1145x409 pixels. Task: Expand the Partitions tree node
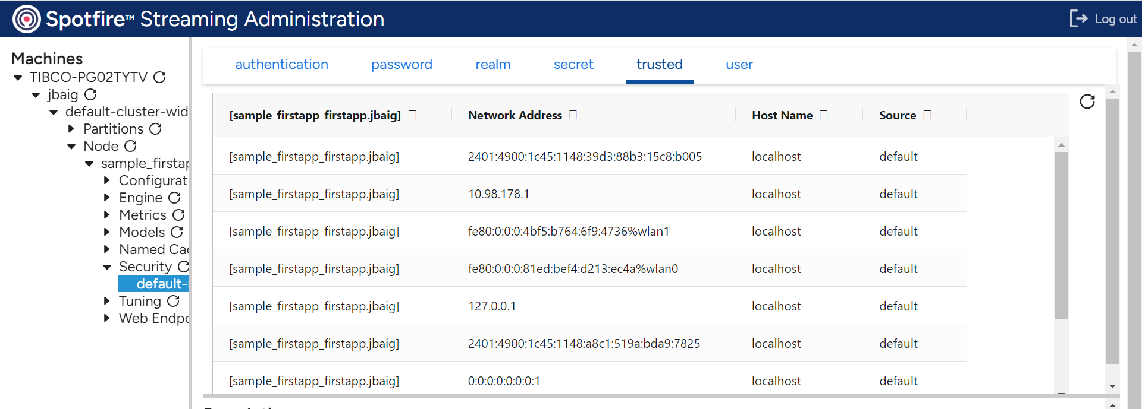coord(71,129)
